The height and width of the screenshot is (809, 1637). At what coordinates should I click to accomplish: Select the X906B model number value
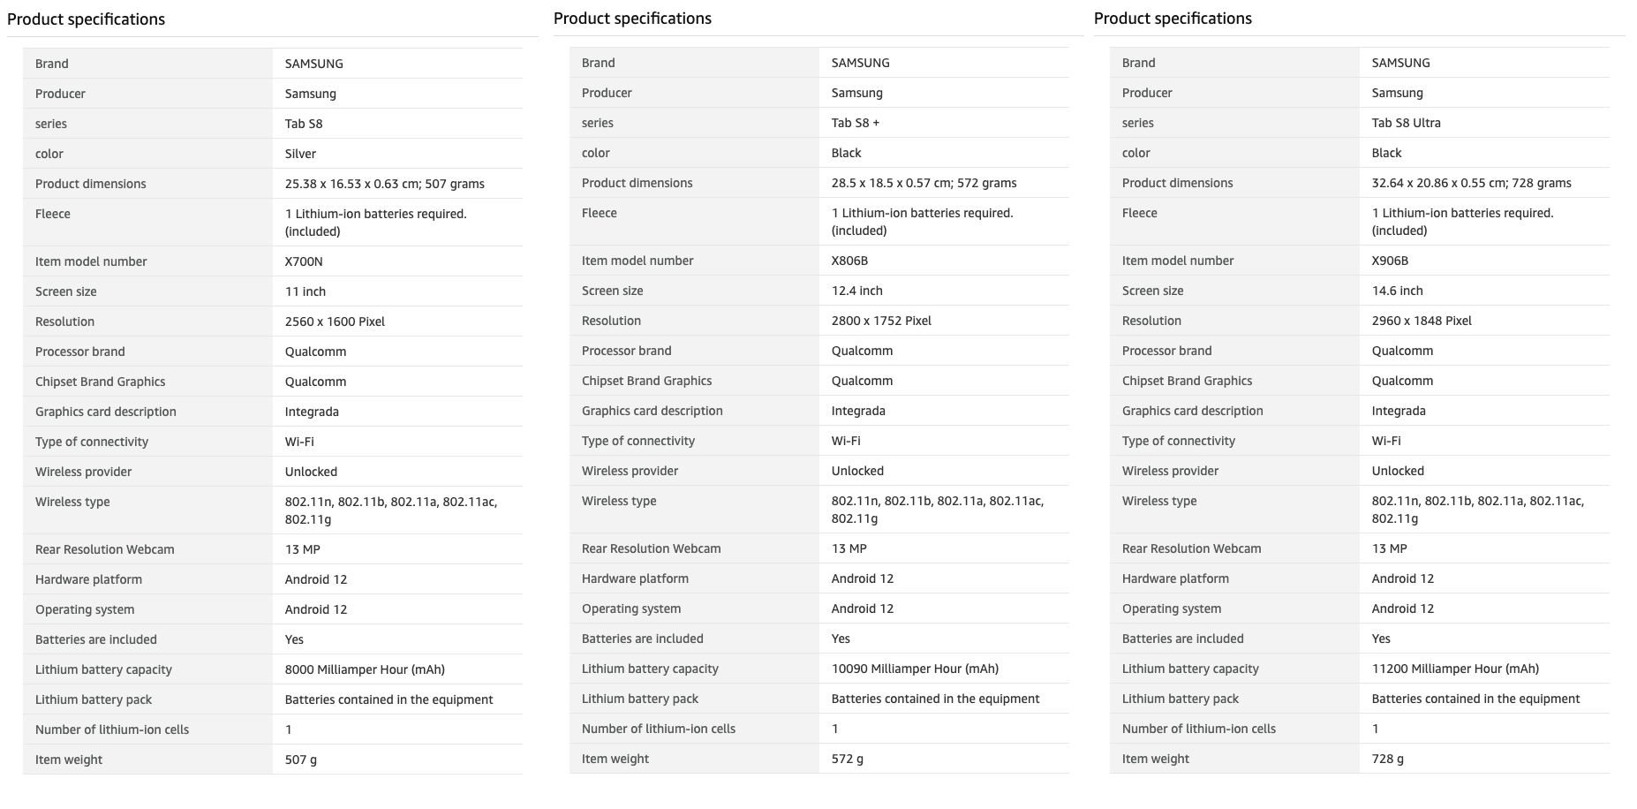click(1390, 261)
